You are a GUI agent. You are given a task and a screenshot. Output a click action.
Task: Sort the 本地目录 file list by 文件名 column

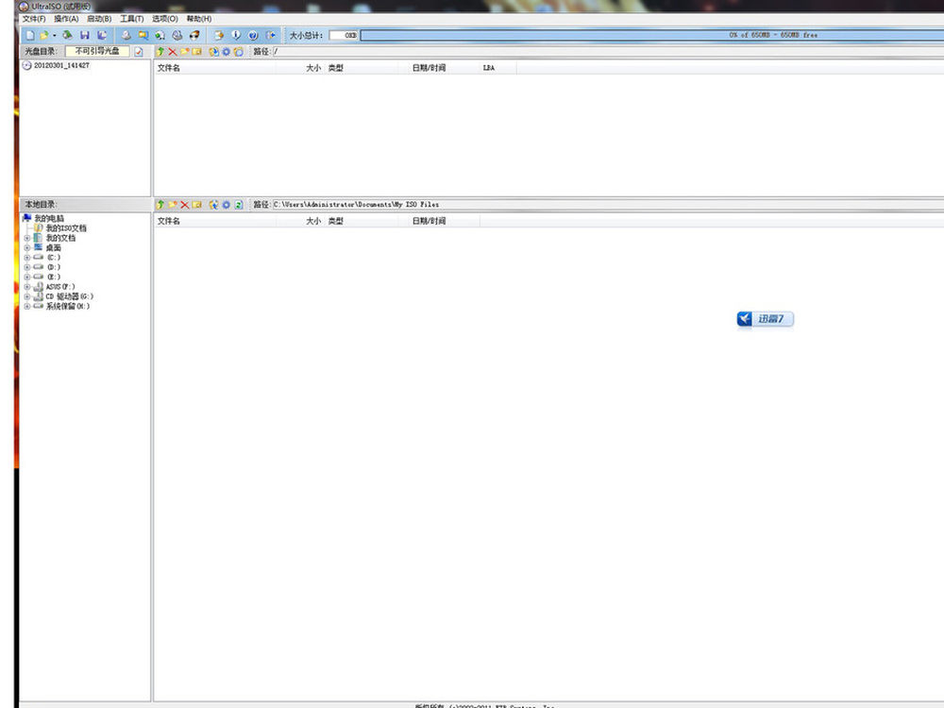pyautogui.click(x=215, y=221)
